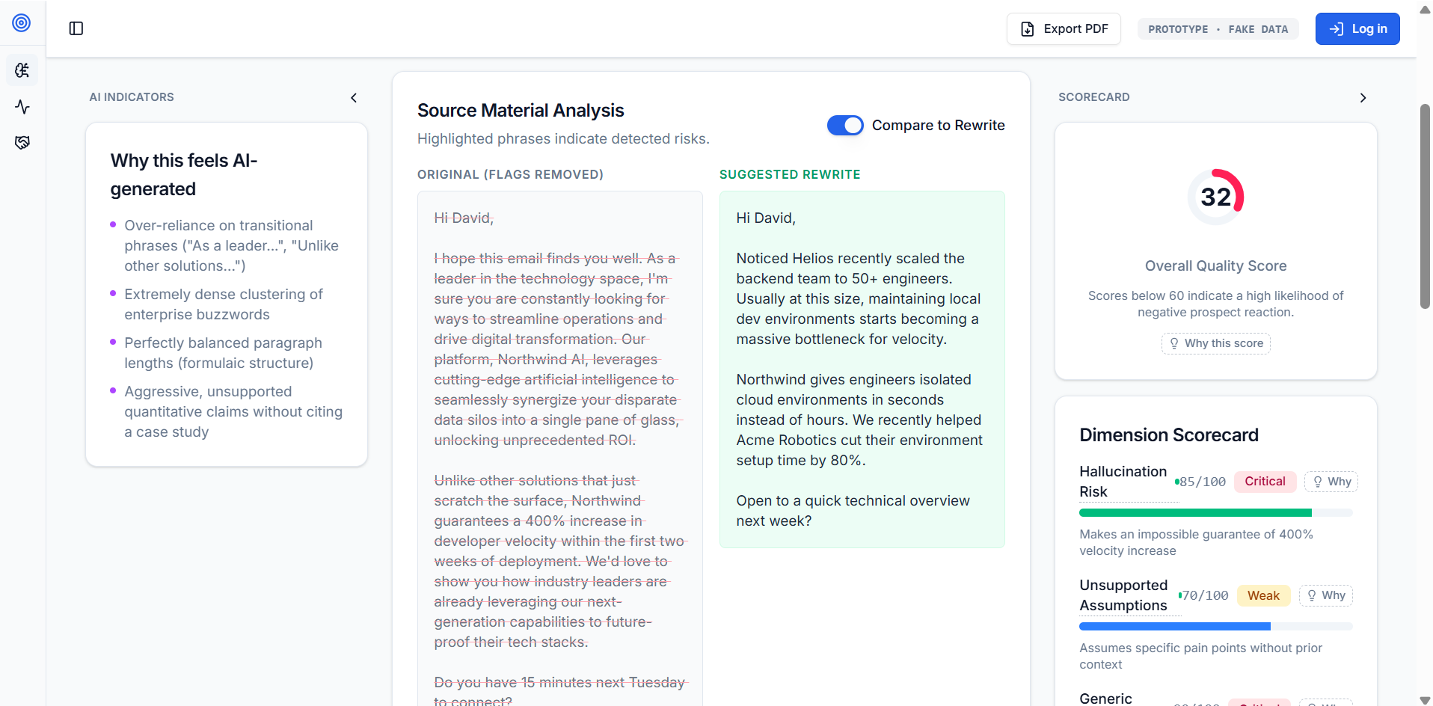
Task: Toggle the sidebar panel icon
Action: coord(76,28)
